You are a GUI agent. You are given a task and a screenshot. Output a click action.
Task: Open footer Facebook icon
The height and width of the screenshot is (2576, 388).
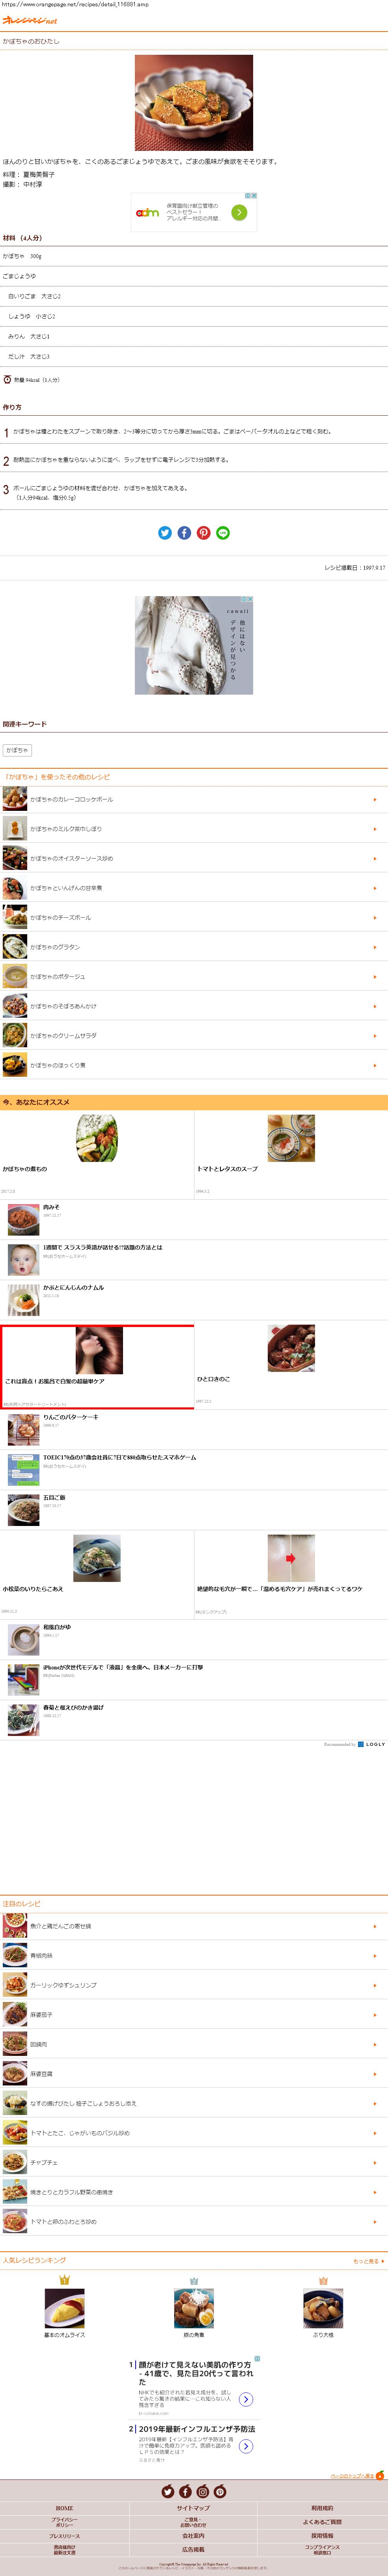185,2491
